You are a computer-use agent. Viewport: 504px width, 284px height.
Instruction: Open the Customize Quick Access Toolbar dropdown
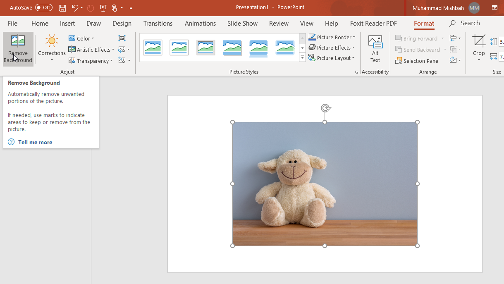131,8
